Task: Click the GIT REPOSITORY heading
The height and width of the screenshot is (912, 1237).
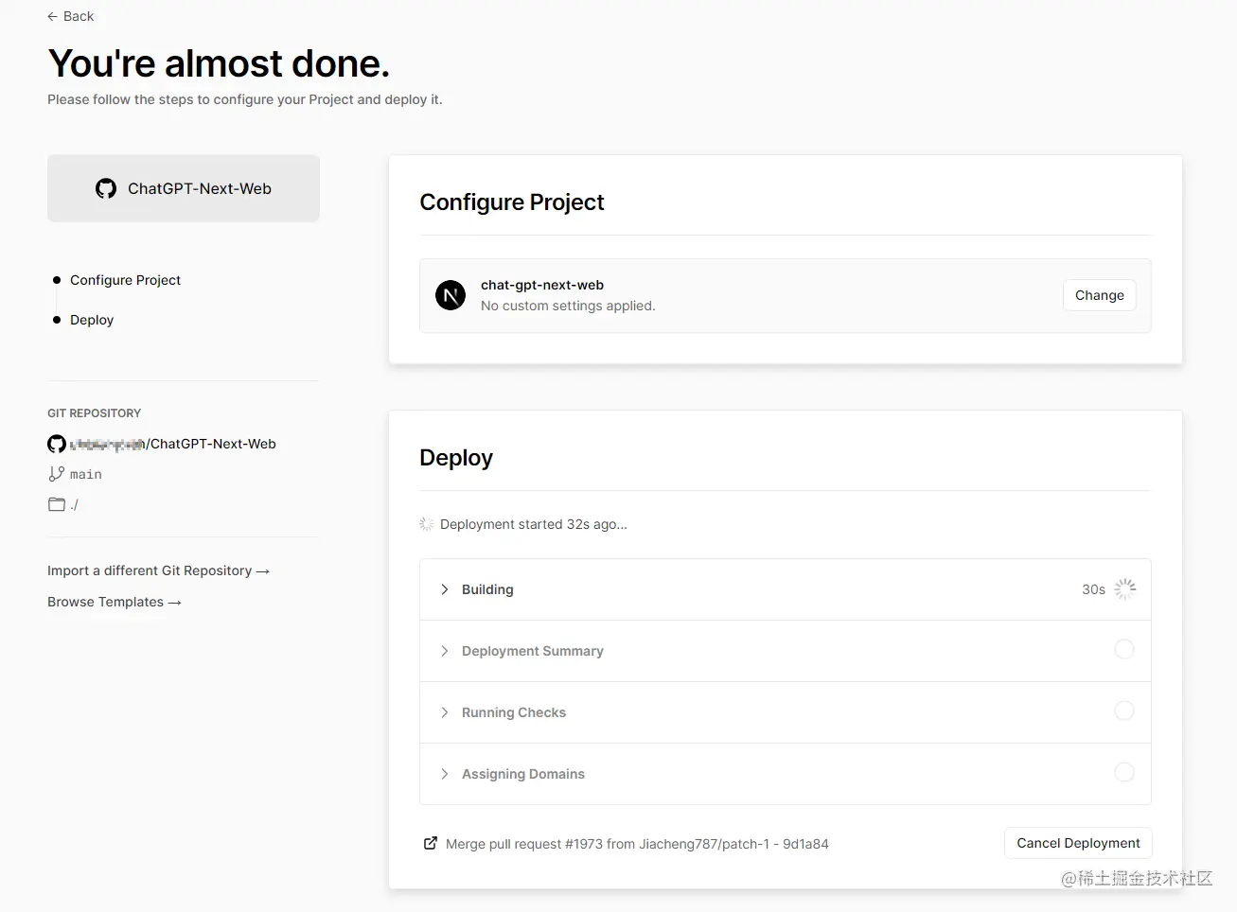Action: tap(94, 413)
